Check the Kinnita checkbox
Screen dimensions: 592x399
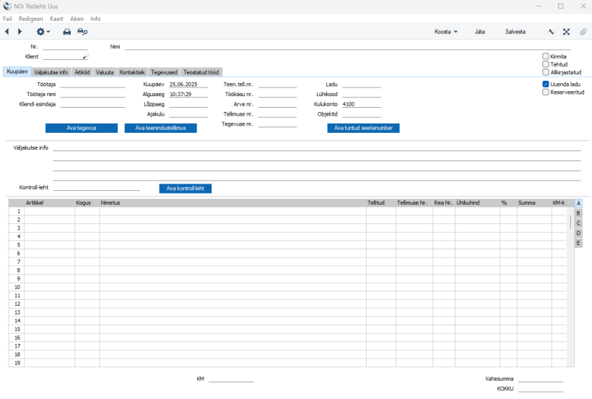click(546, 56)
